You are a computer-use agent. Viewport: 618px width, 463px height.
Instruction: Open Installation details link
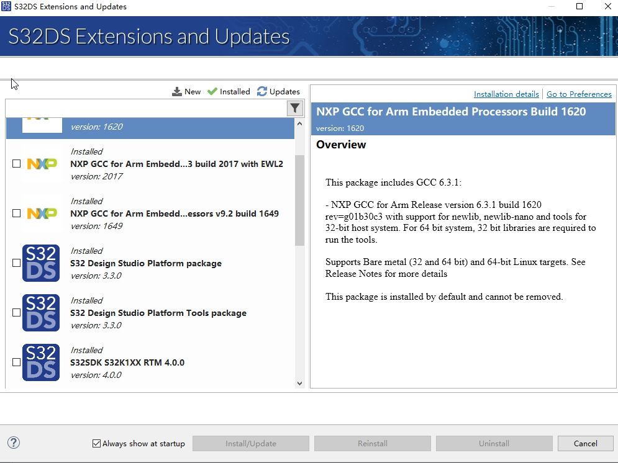(506, 94)
